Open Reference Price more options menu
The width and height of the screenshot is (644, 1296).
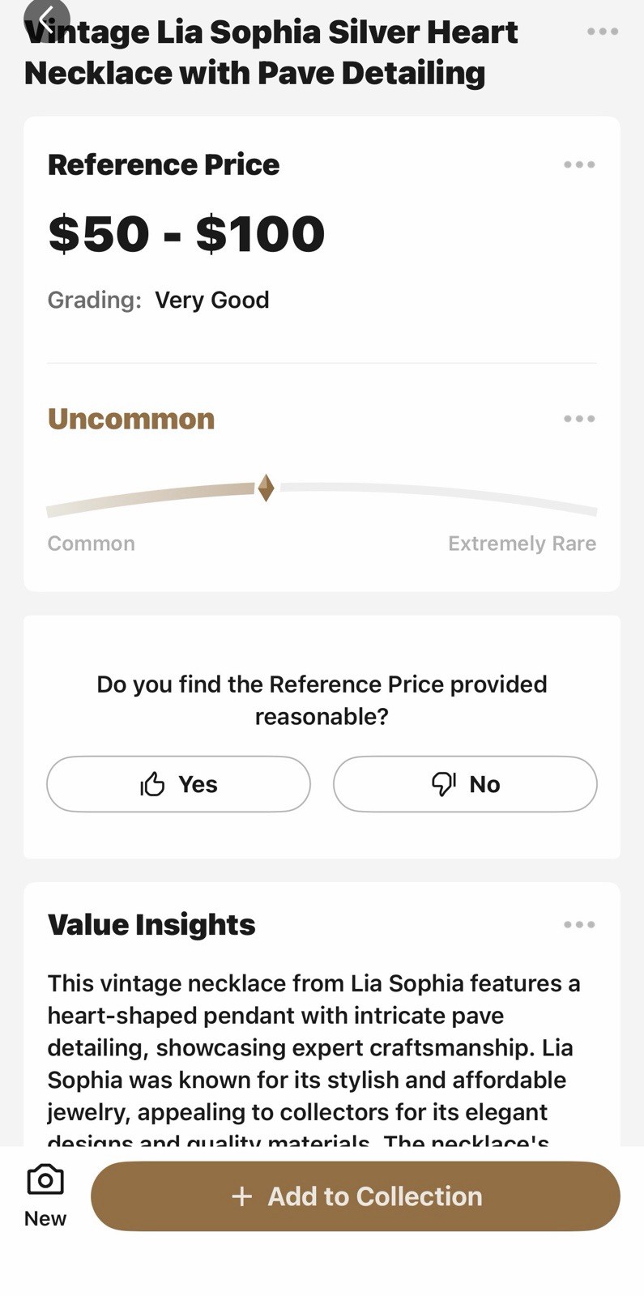pos(579,164)
